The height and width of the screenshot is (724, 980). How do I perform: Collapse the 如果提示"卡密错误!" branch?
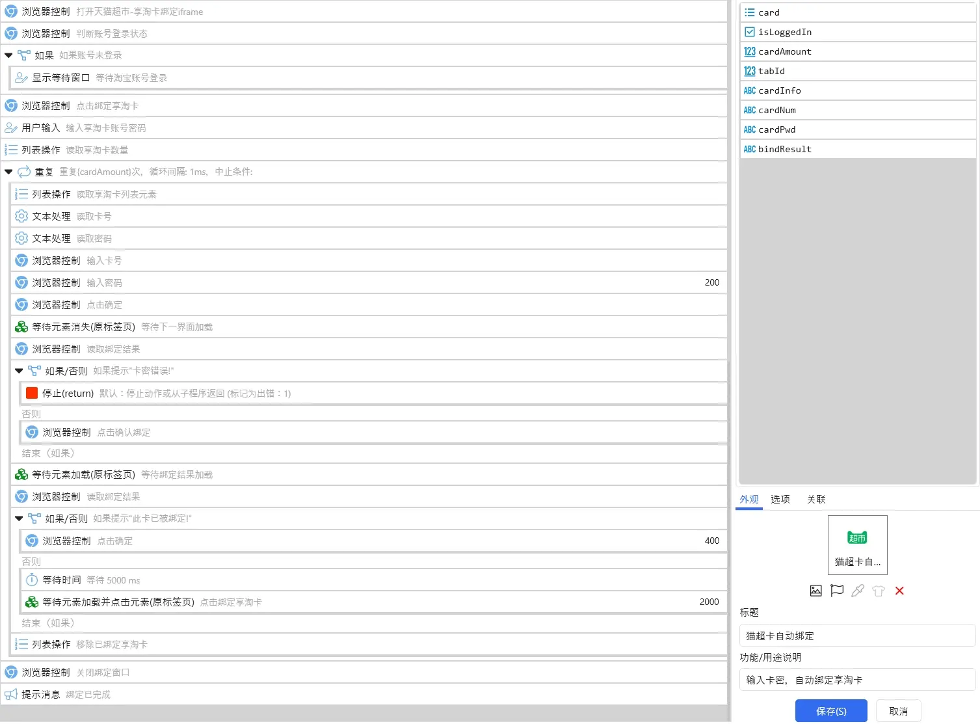click(19, 371)
